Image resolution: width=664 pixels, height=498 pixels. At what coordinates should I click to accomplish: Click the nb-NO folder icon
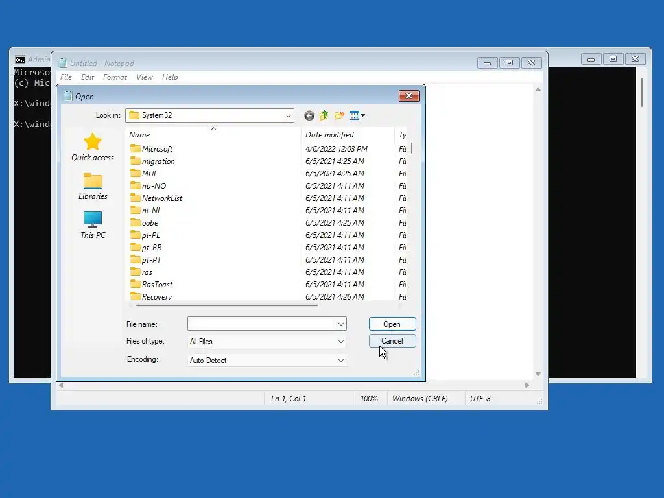pyautogui.click(x=135, y=185)
